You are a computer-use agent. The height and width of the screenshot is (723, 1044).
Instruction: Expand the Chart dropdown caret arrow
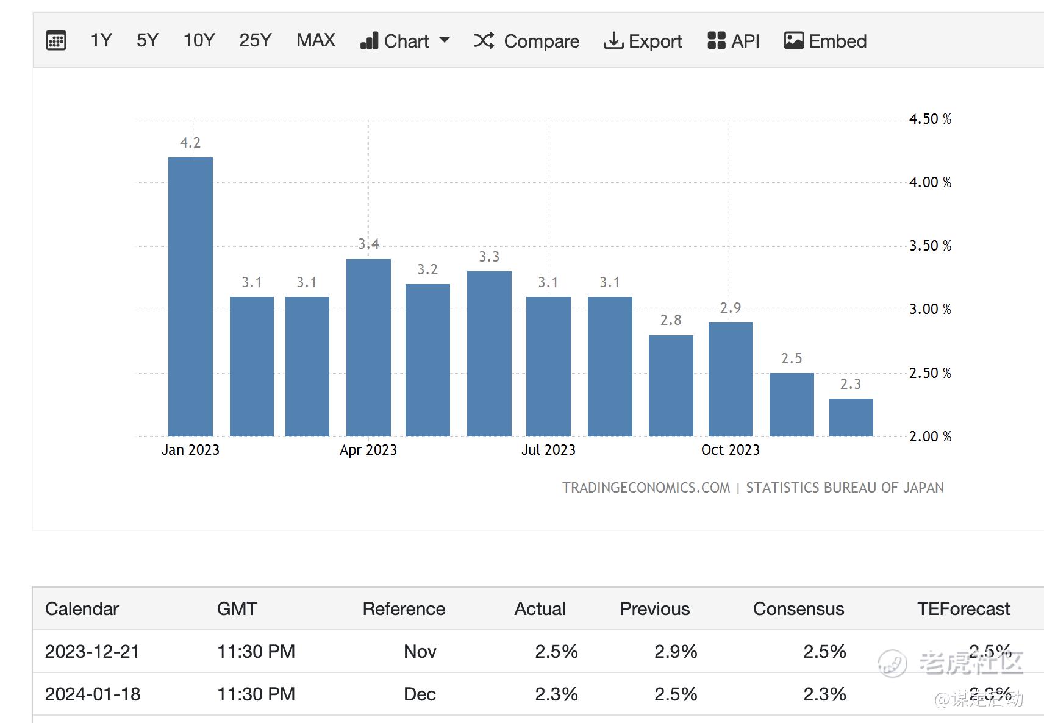point(445,40)
